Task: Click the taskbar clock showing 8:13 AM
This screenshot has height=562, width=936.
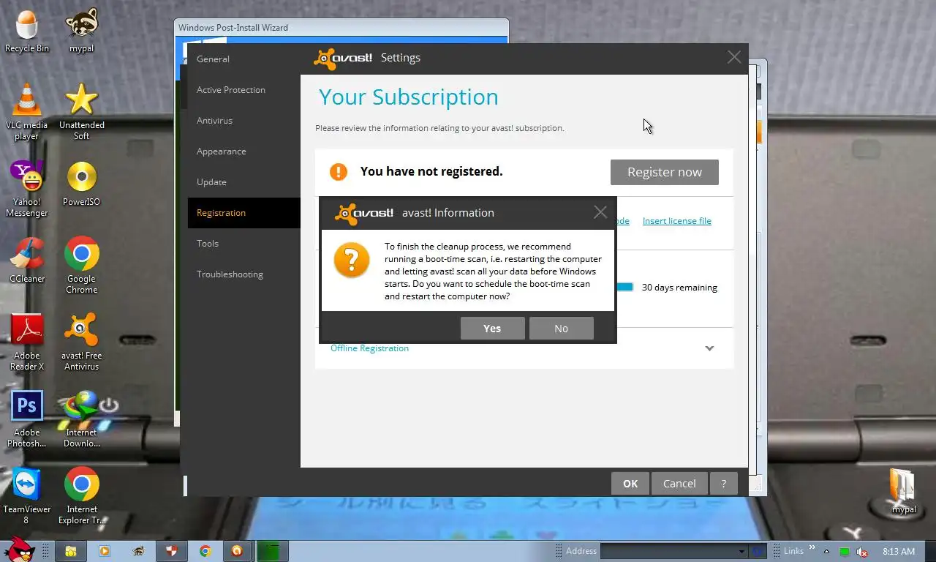Action: [899, 551]
